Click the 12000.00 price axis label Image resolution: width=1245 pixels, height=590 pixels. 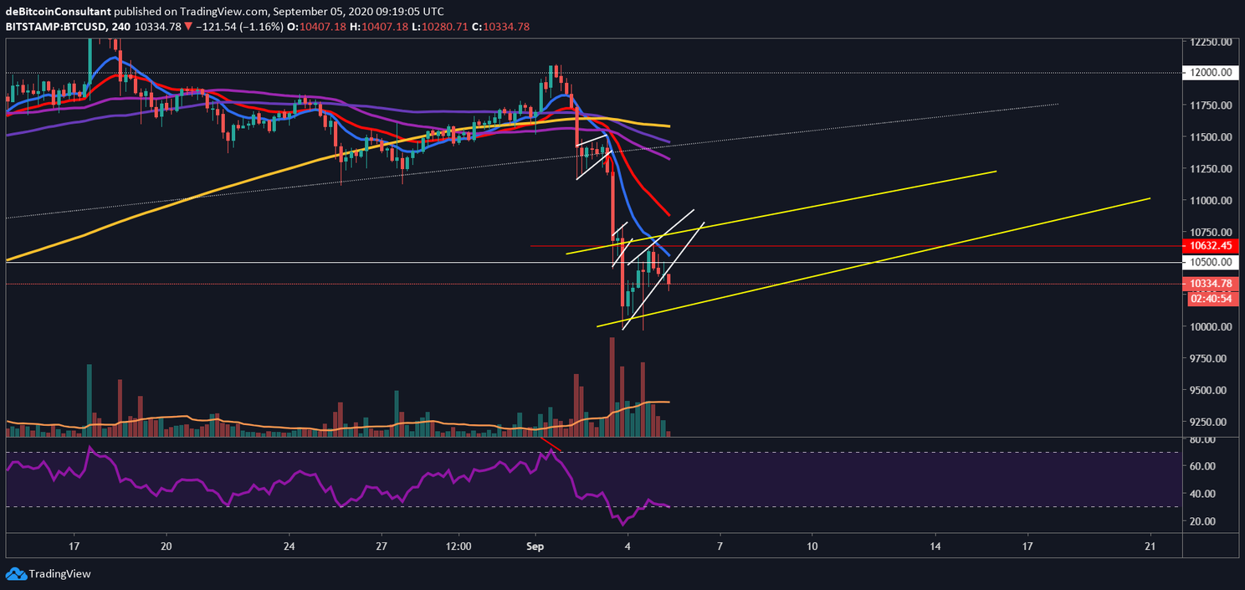click(x=1210, y=73)
